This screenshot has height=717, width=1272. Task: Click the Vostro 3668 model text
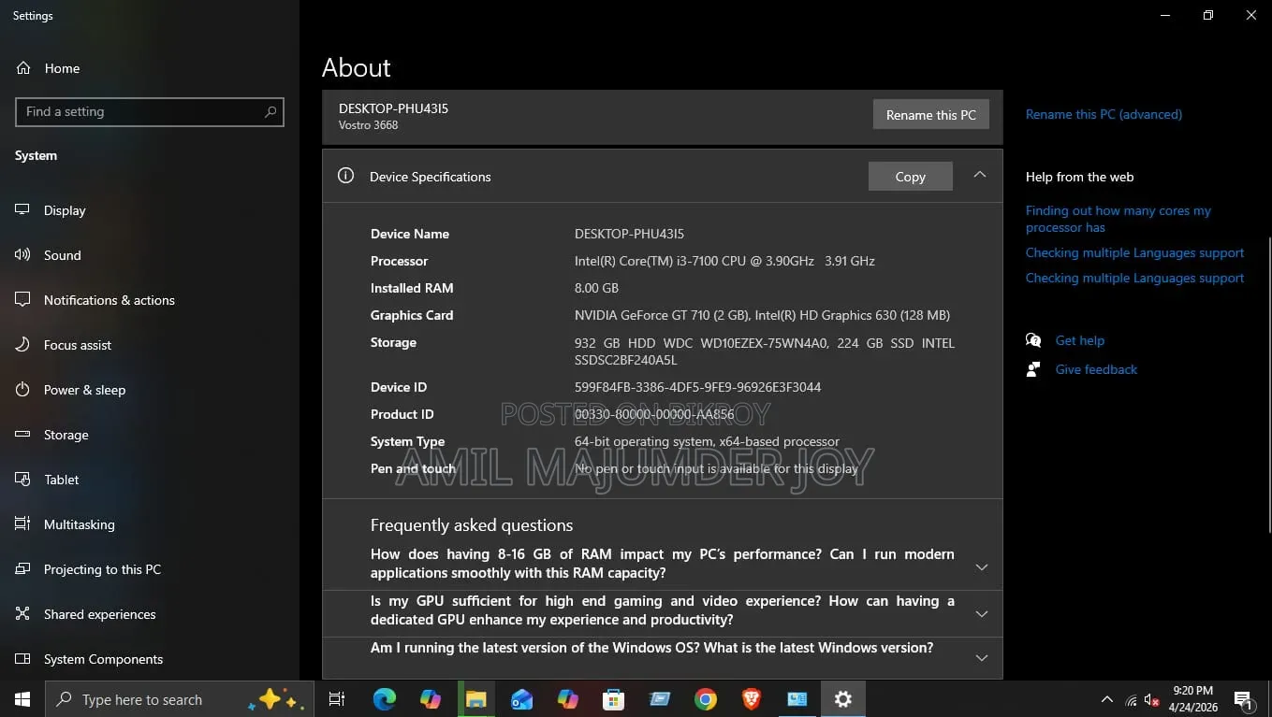tap(368, 125)
